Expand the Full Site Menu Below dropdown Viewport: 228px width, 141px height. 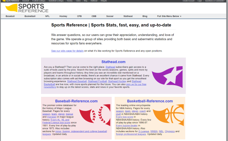pos(169,16)
